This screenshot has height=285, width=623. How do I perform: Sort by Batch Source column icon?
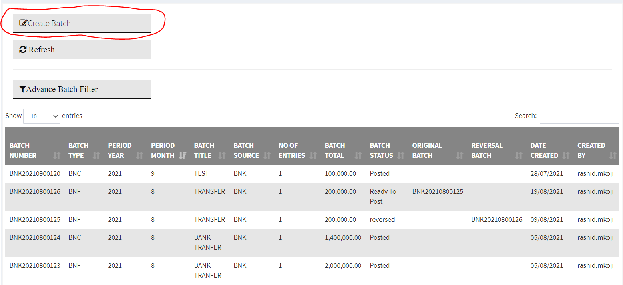267,155
